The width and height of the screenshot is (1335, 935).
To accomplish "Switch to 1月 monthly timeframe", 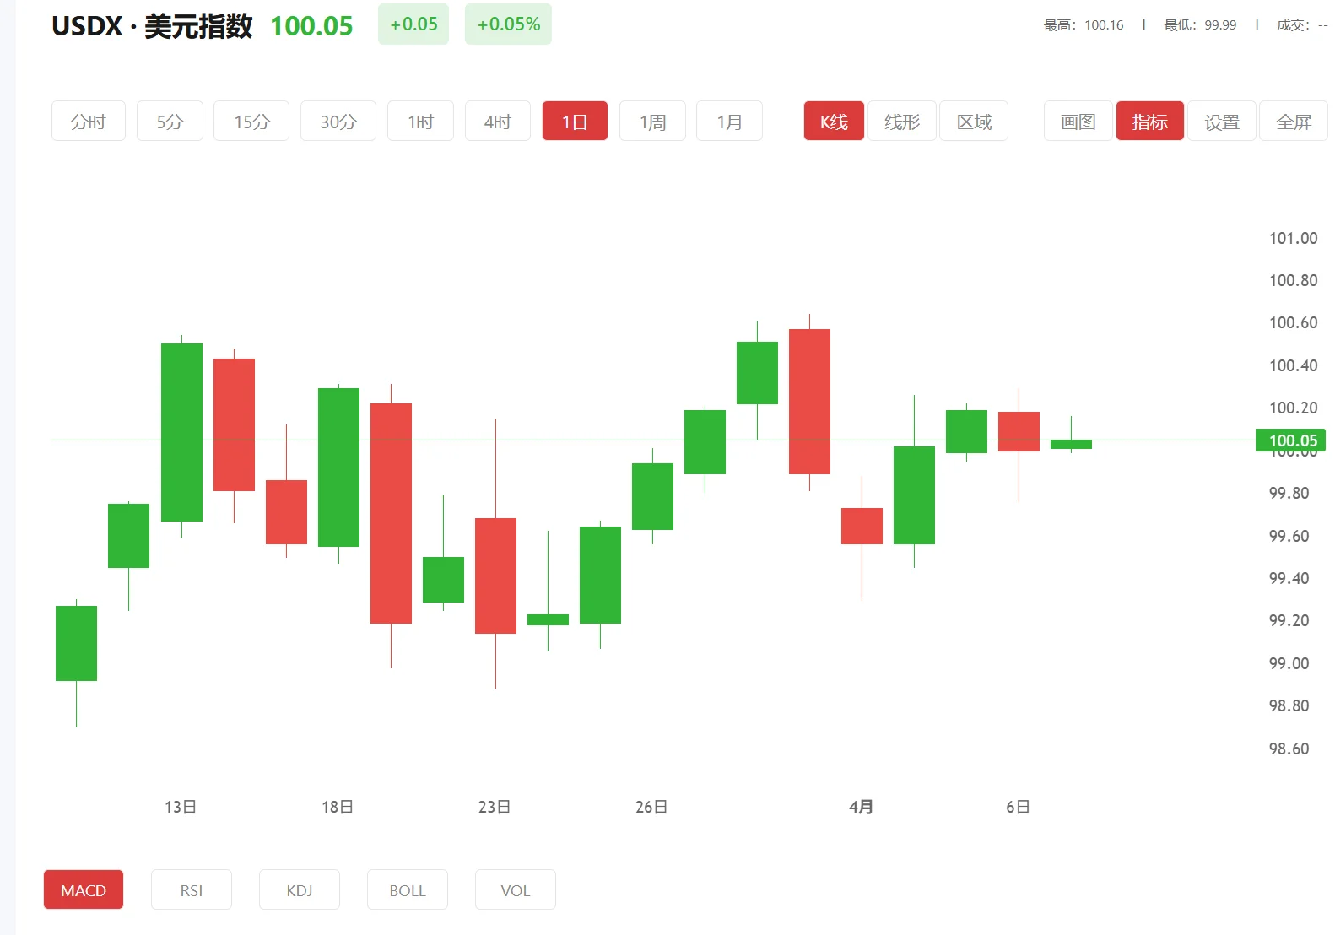I will (x=729, y=122).
